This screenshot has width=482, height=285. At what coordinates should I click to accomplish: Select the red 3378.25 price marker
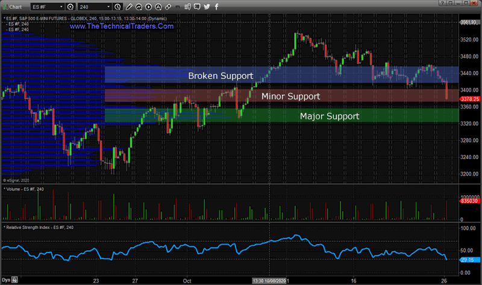point(470,99)
